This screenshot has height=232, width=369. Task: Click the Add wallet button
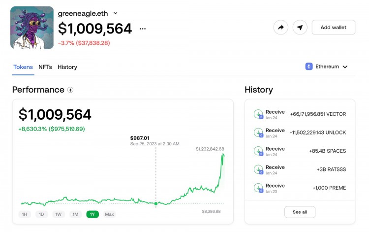[x=334, y=27]
